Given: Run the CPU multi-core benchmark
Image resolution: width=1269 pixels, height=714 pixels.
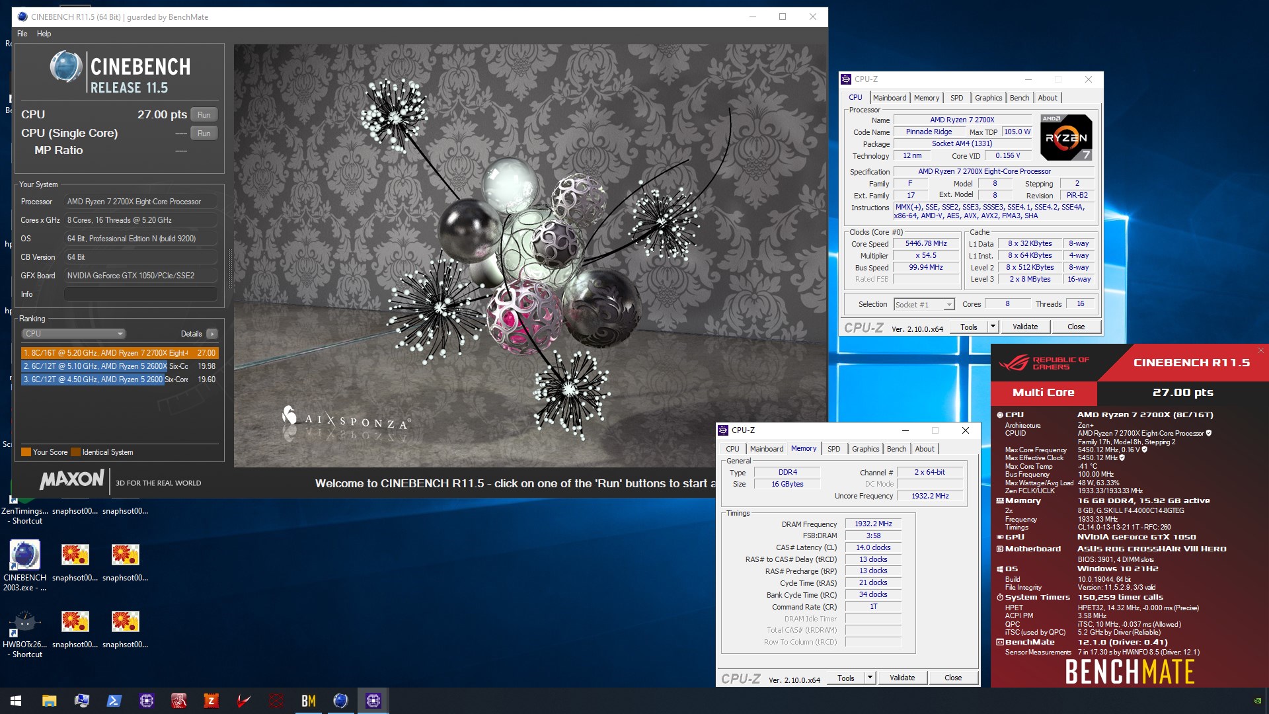Looking at the screenshot, I should 204,115.
